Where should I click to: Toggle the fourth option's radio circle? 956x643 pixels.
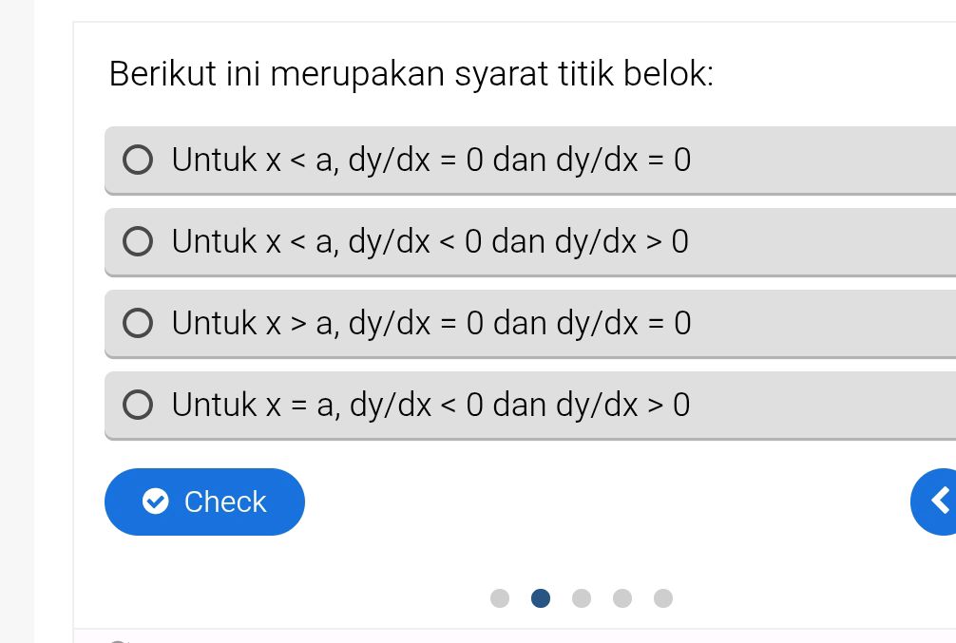pos(138,405)
